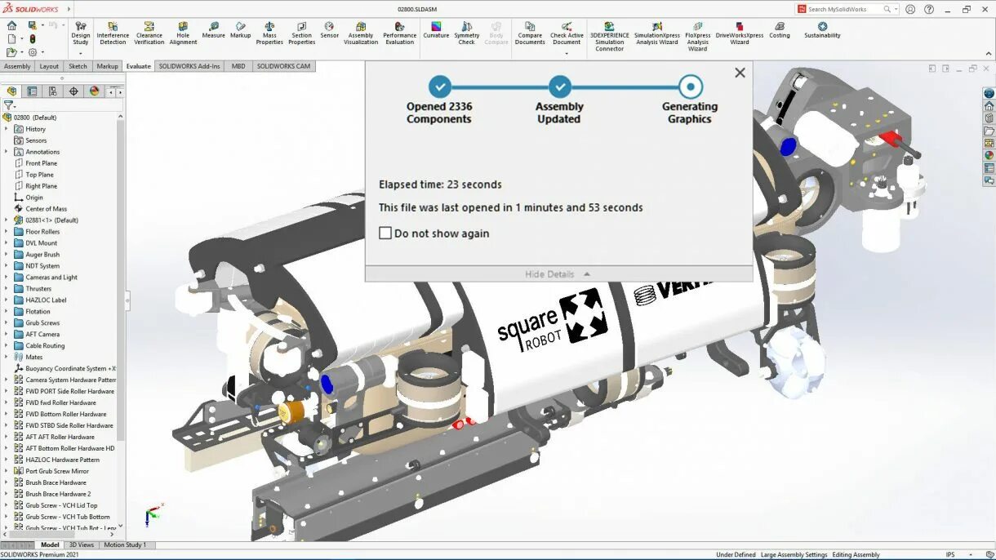Run the Symmetry Check tool
Image resolution: width=996 pixels, height=560 pixels.
click(x=466, y=34)
